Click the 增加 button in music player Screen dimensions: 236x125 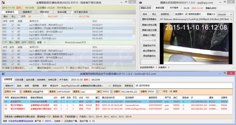pyautogui.click(x=11, y=42)
